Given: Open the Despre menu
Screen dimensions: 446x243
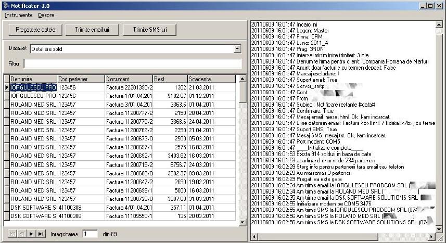Looking at the screenshot, I should [x=46, y=15].
